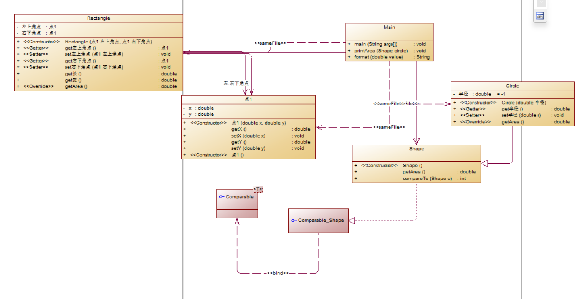Click the Comparable interface lollipop icon
577x299 pixels.
(222, 197)
